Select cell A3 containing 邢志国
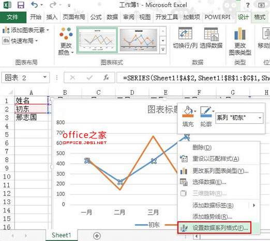This screenshot has height=241, width=270. pos(31,117)
